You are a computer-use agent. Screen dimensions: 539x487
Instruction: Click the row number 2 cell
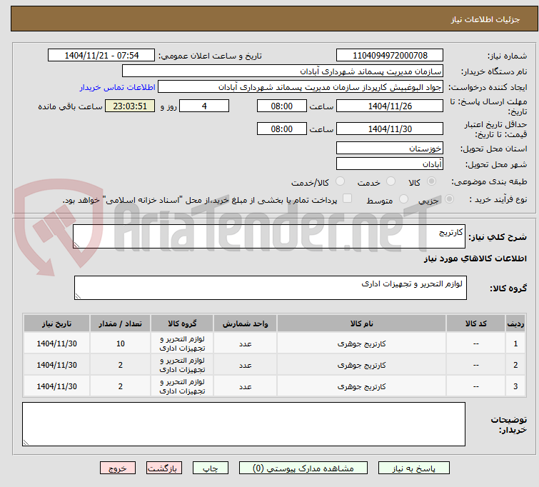pos(515,365)
